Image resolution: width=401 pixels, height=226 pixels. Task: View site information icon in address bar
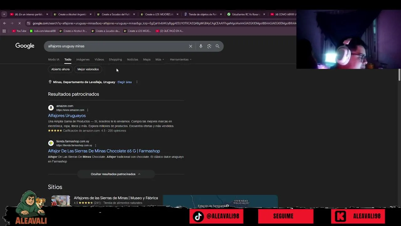(29, 23)
